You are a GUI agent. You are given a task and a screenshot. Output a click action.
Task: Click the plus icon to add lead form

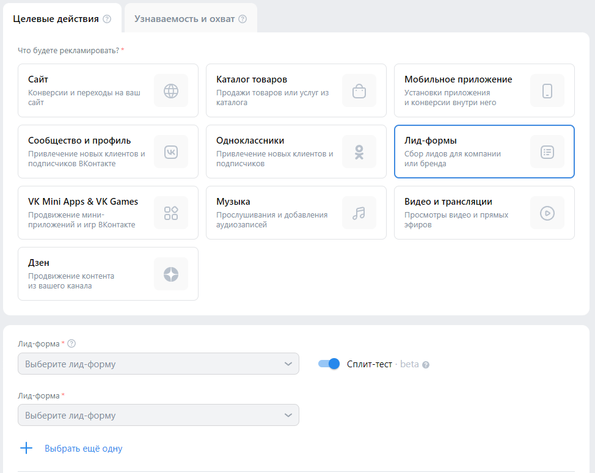(x=26, y=449)
